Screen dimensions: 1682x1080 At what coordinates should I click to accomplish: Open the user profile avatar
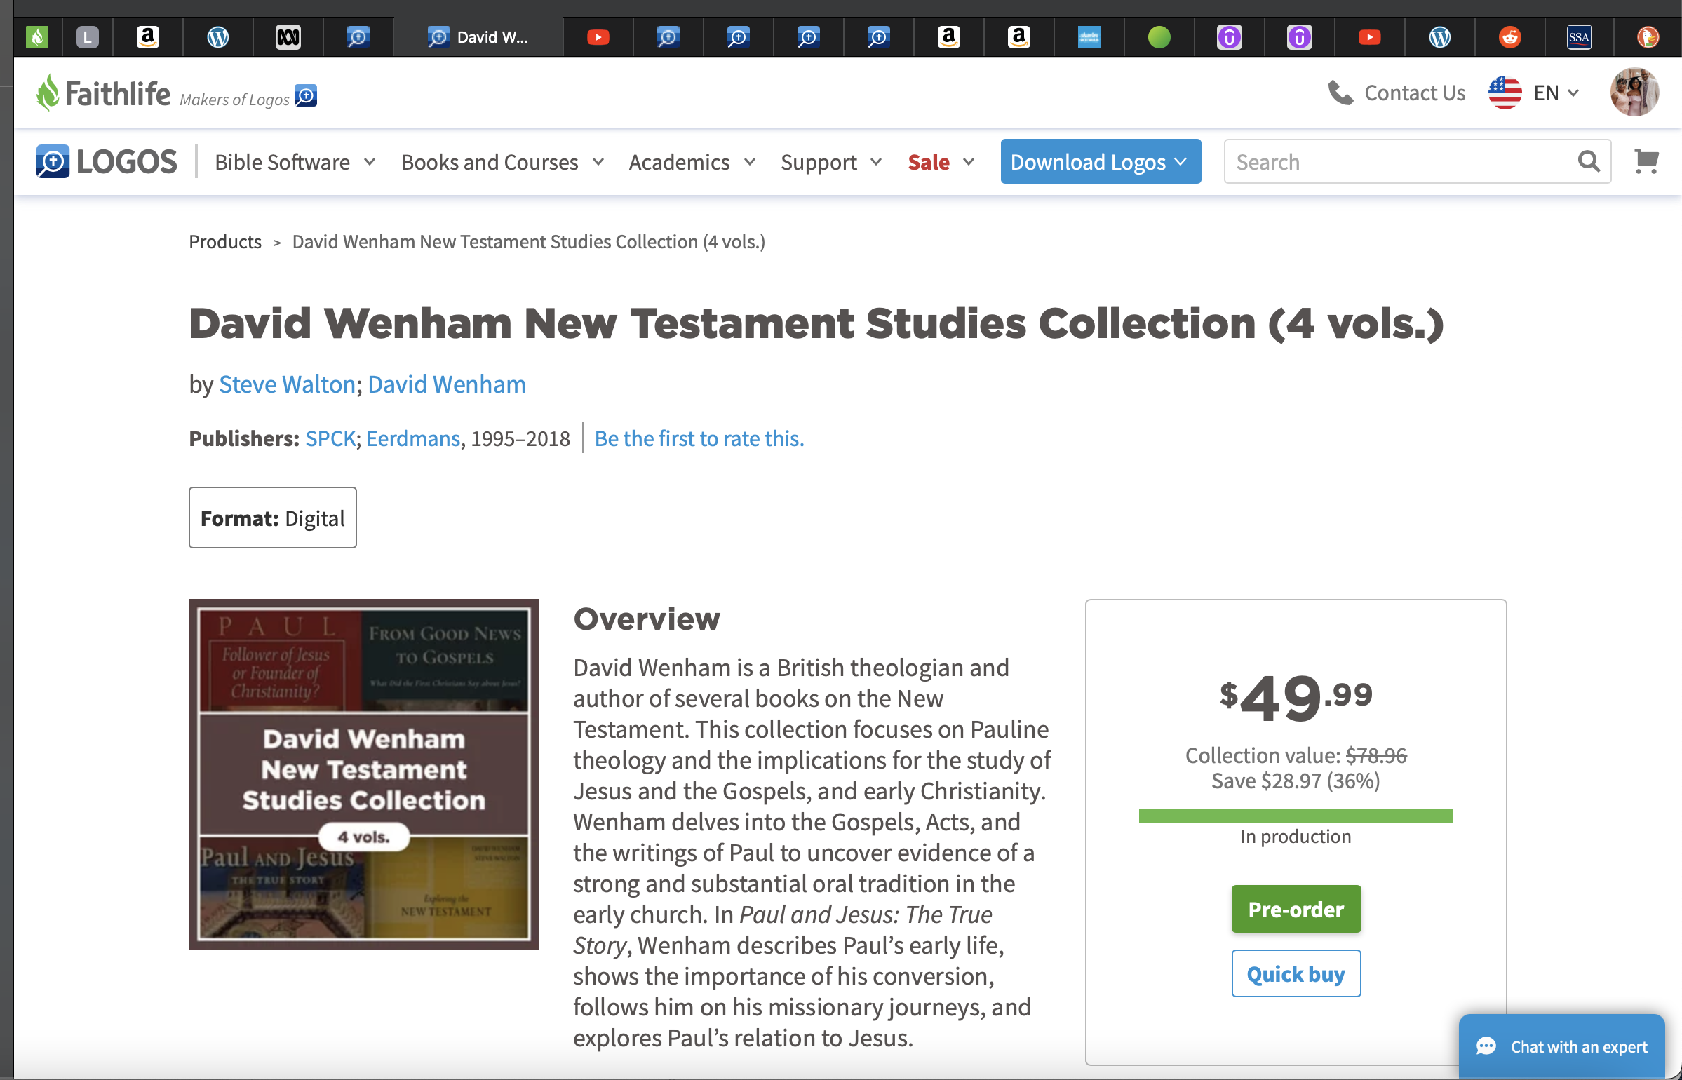pos(1634,93)
